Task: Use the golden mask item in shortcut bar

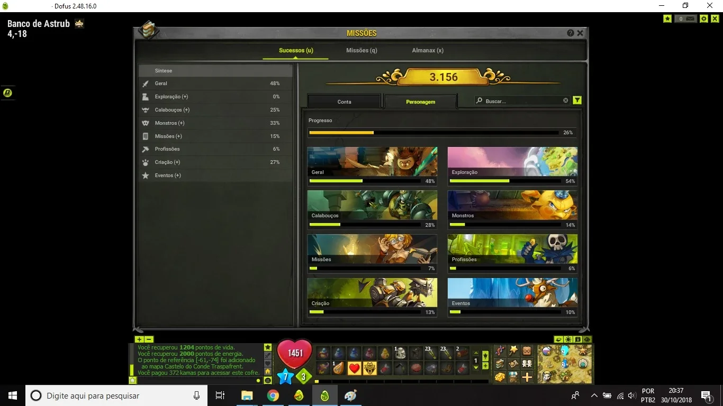Action: 369,368
